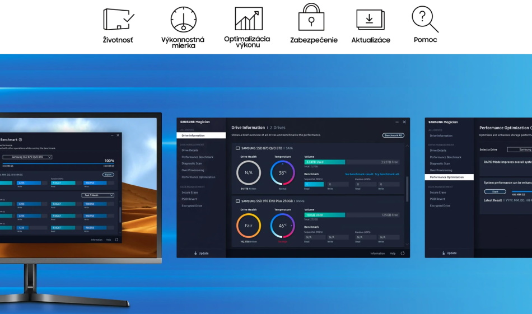532x314 pixels.
Task: Open the Samsung SSD 870 QVO drive dropdown
Action: (x=27, y=157)
